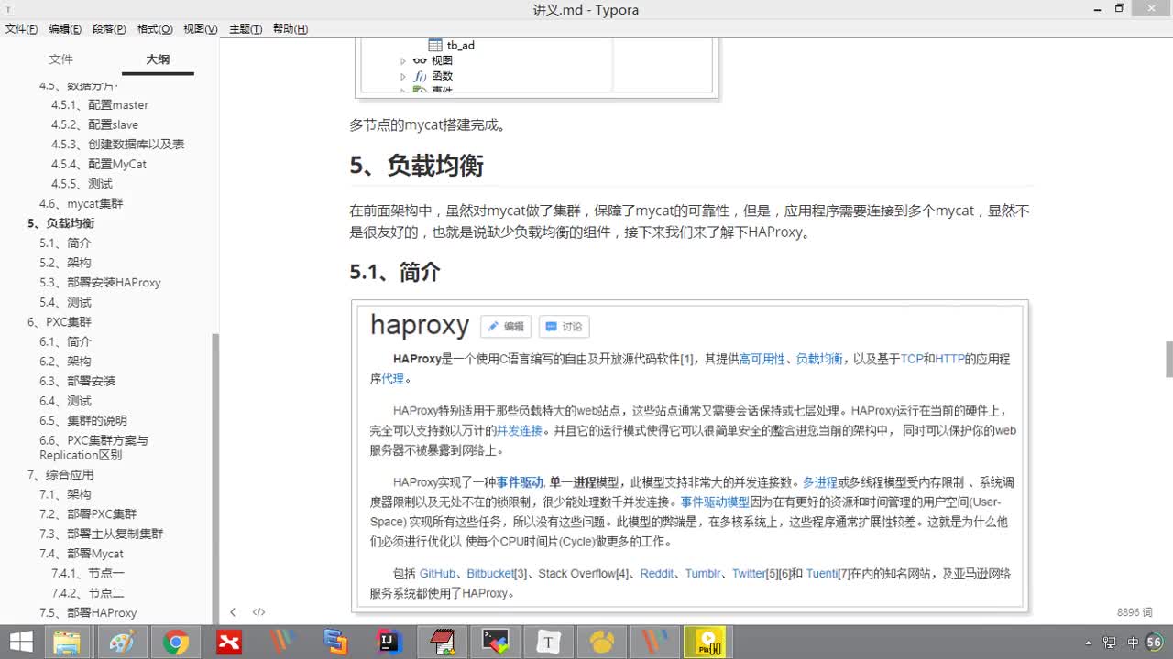Place cursor in the 5.1、简介 heading
1173x659 pixels.
click(395, 272)
